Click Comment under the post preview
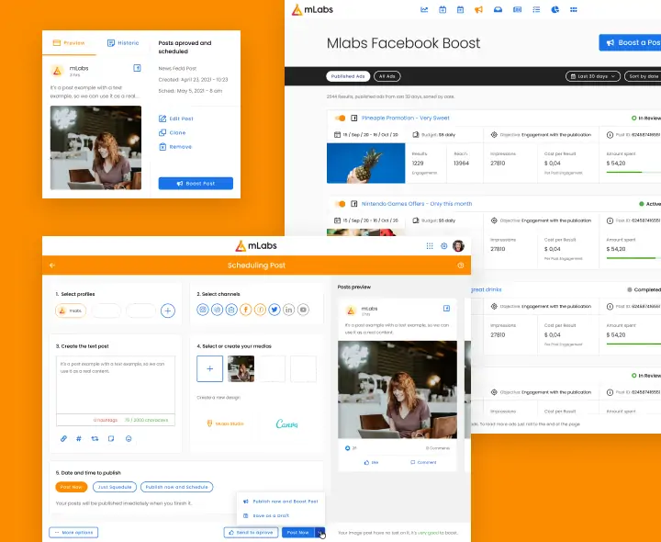 click(x=423, y=462)
